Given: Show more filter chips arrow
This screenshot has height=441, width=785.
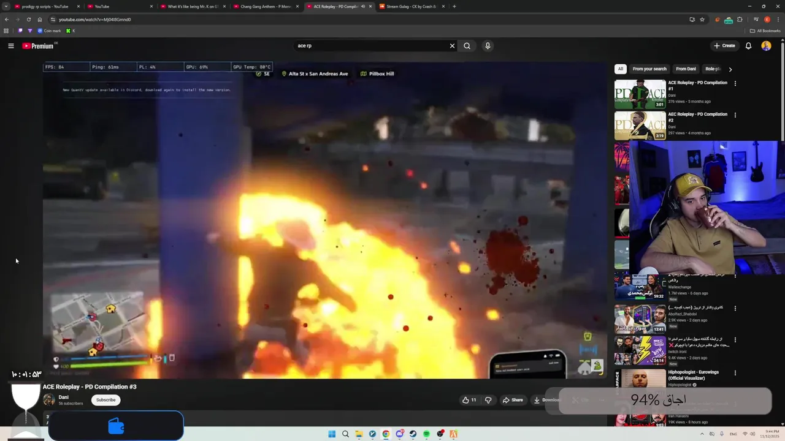Looking at the screenshot, I should click(x=730, y=69).
